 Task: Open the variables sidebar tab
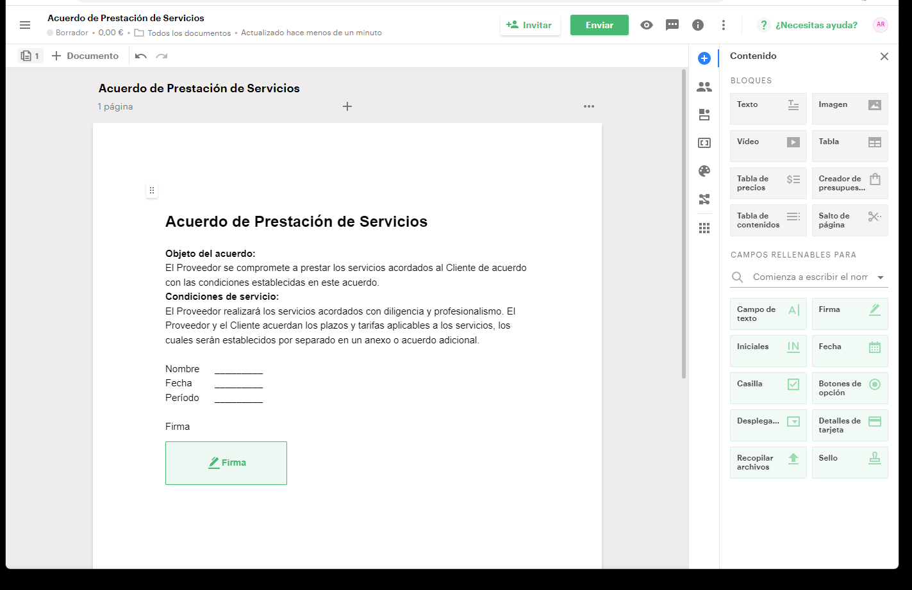pyautogui.click(x=704, y=143)
